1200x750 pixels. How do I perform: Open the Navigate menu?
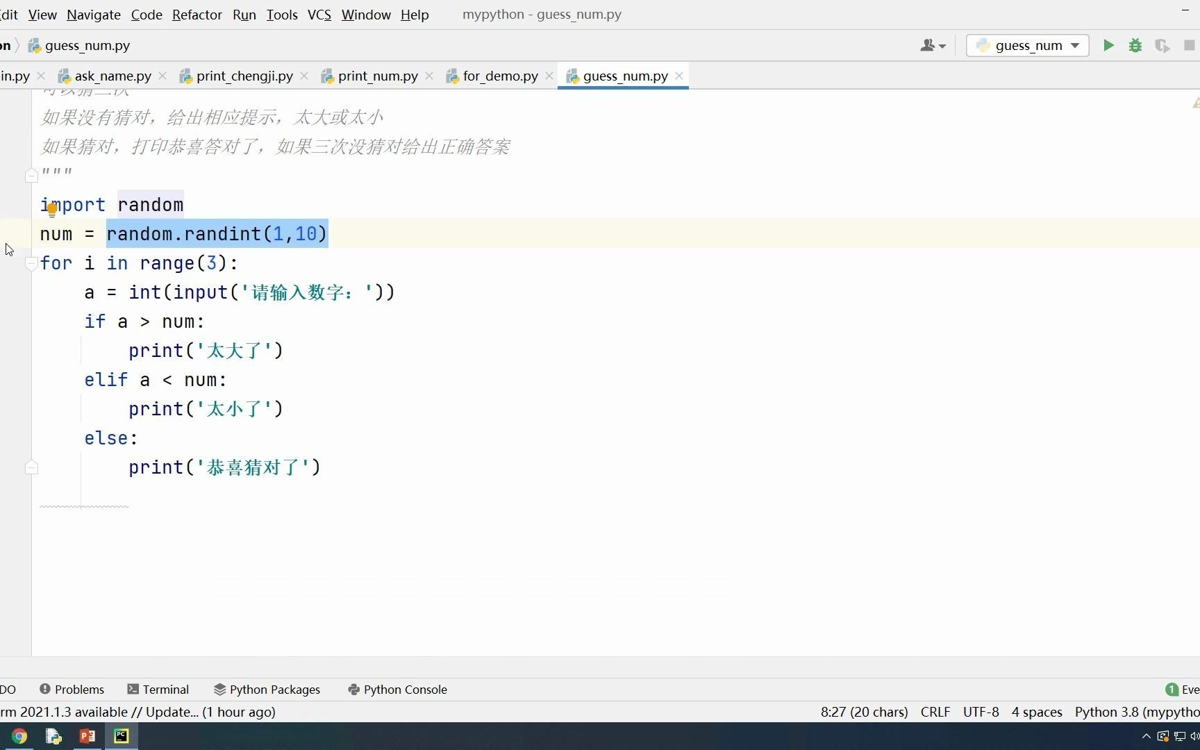point(94,15)
